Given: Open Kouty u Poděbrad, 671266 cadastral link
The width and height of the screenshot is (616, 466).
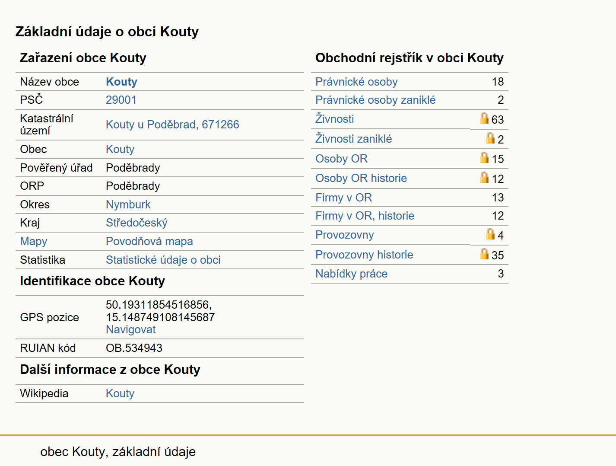Looking at the screenshot, I should [x=172, y=124].
